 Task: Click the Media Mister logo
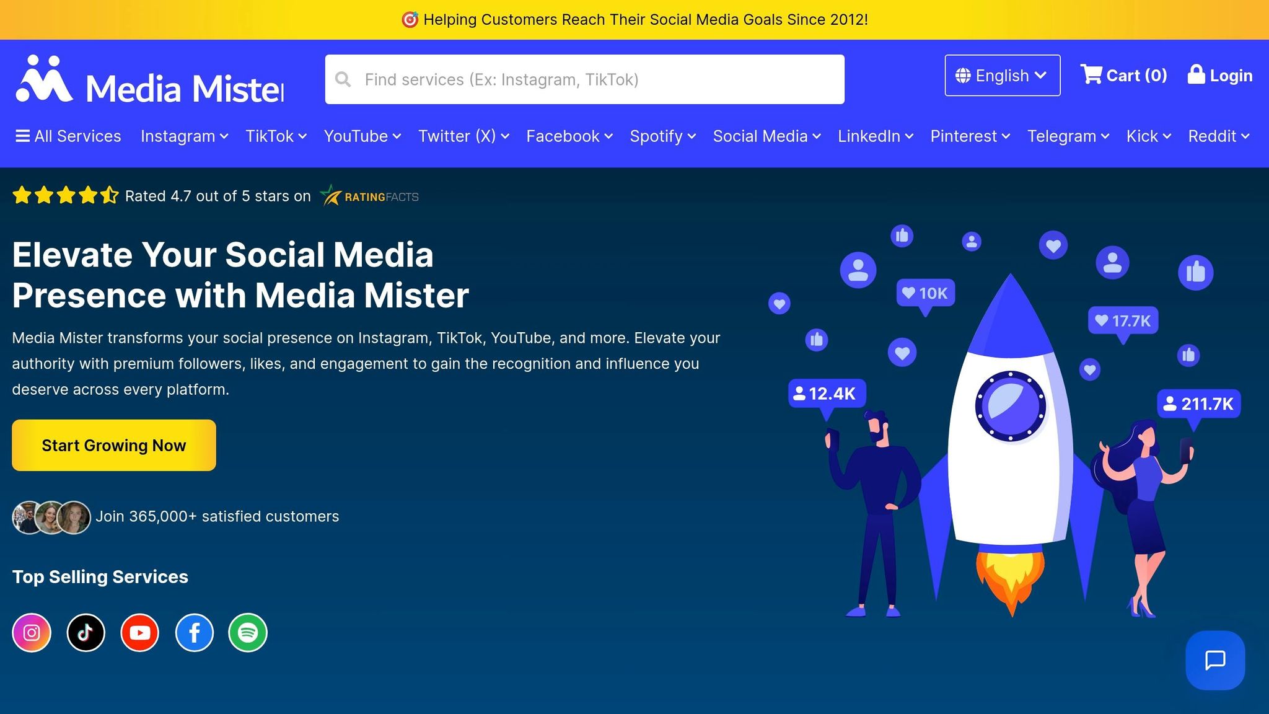[x=150, y=79]
